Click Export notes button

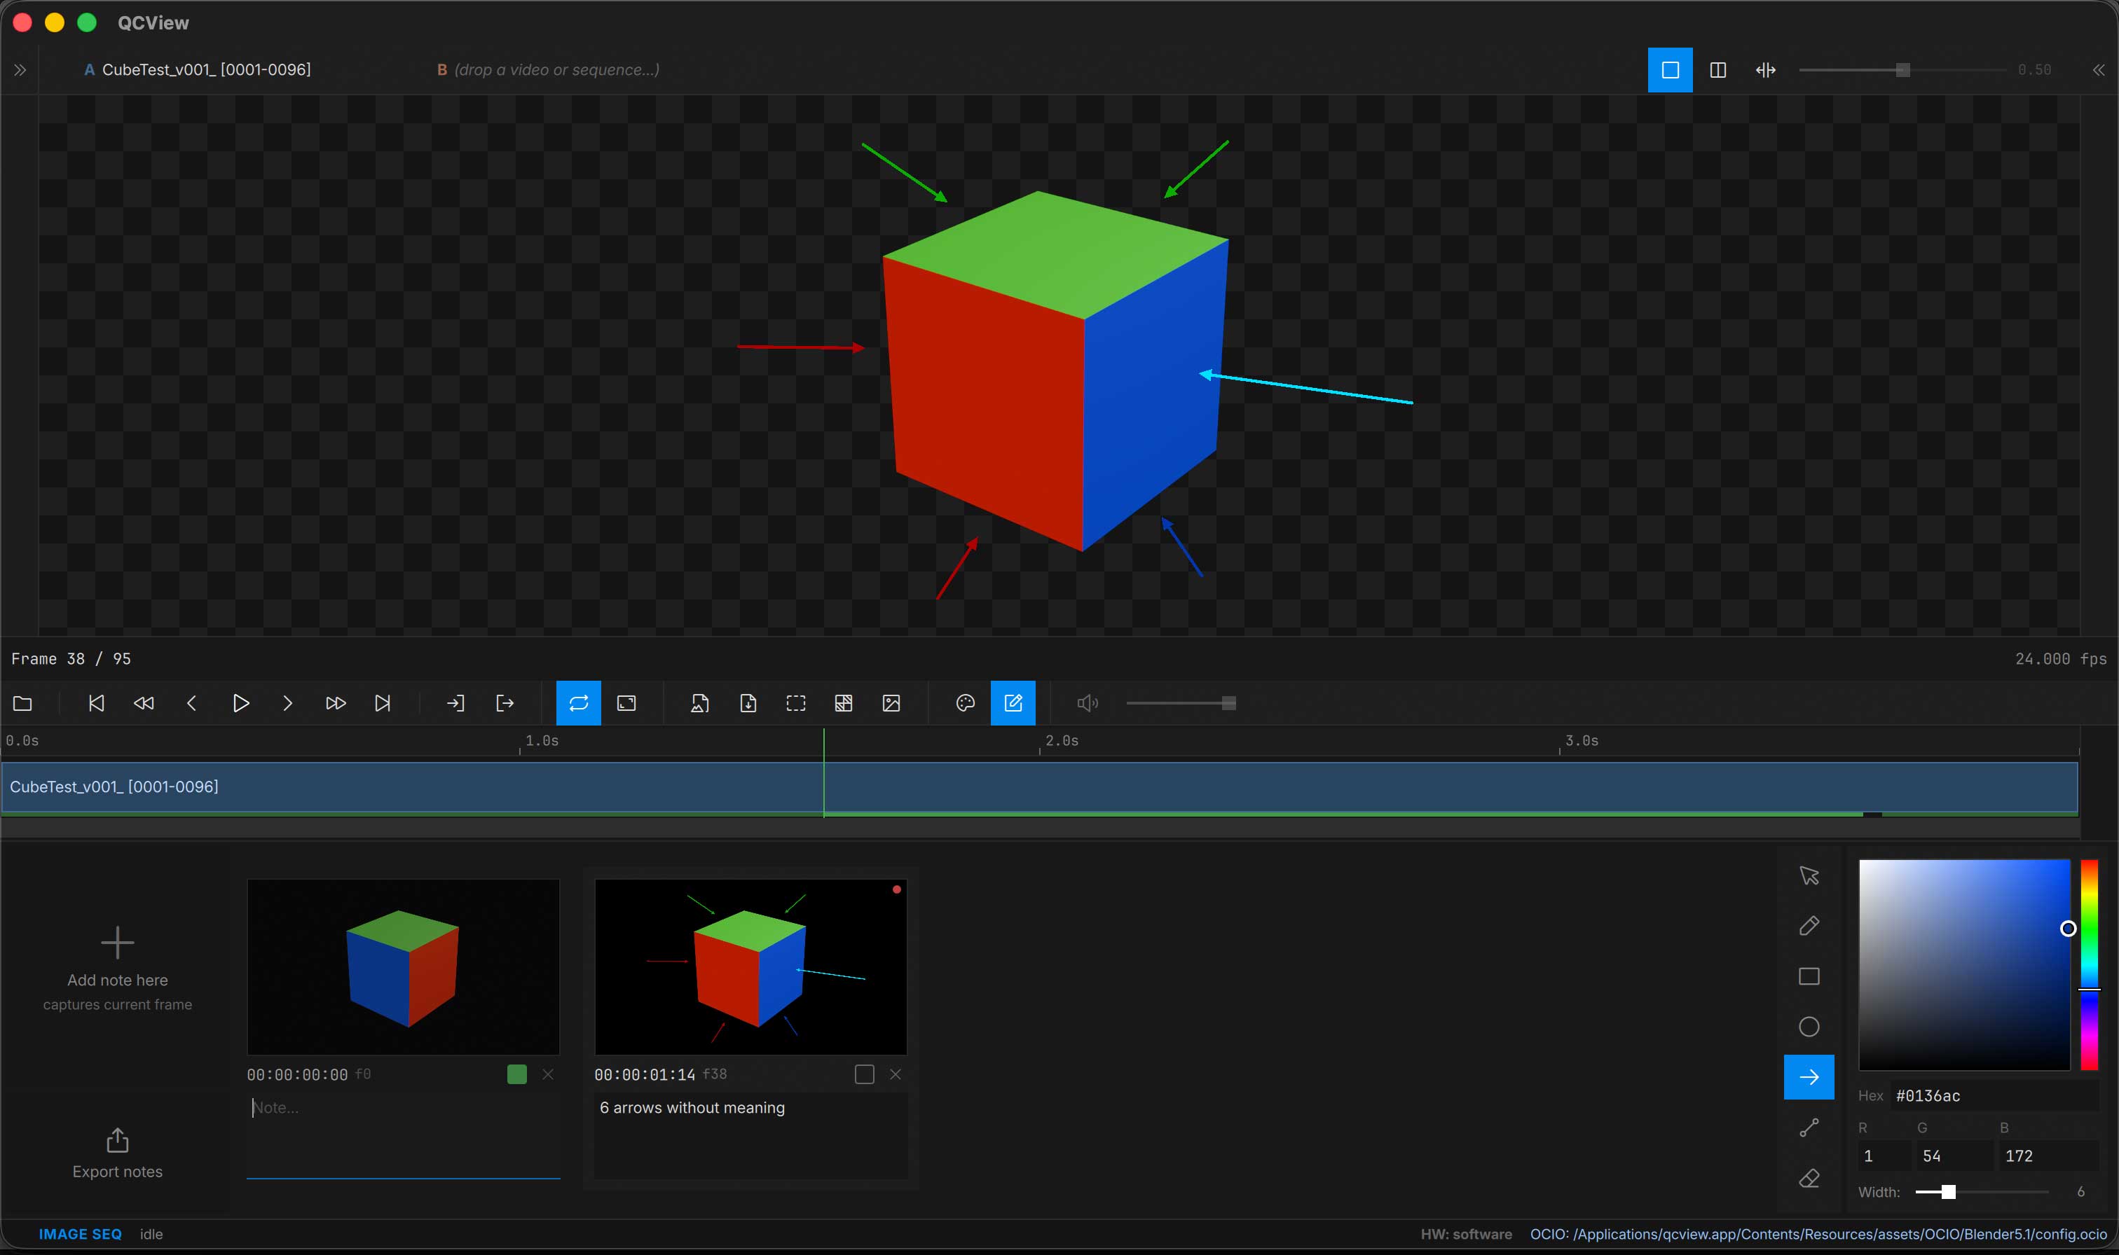coord(118,1153)
